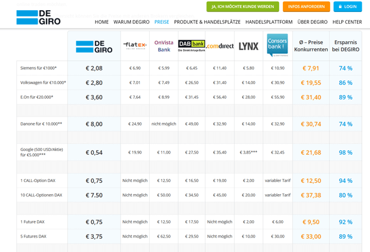The width and height of the screenshot is (370, 252).
Task: Click average competitor price € 31,40
Action: pyautogui.click(x=311, y=97)
